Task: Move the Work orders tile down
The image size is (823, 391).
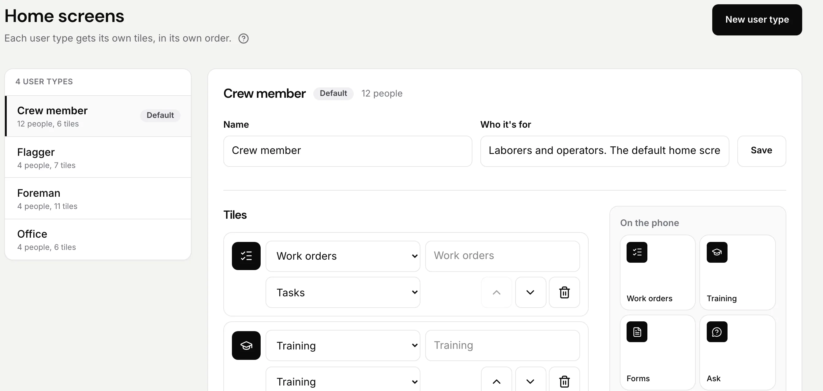Action: 530,292
